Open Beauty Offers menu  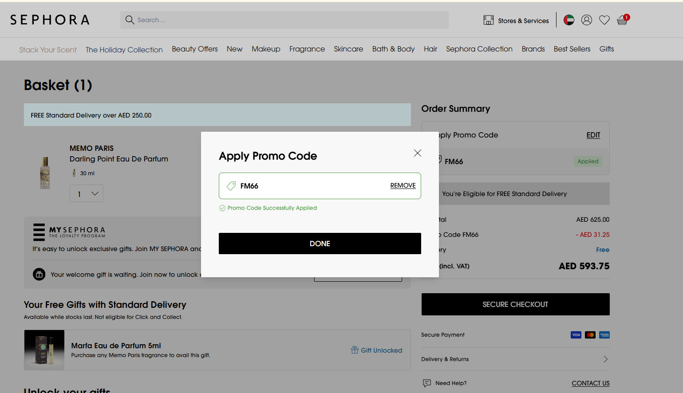(x=195, y=49)
